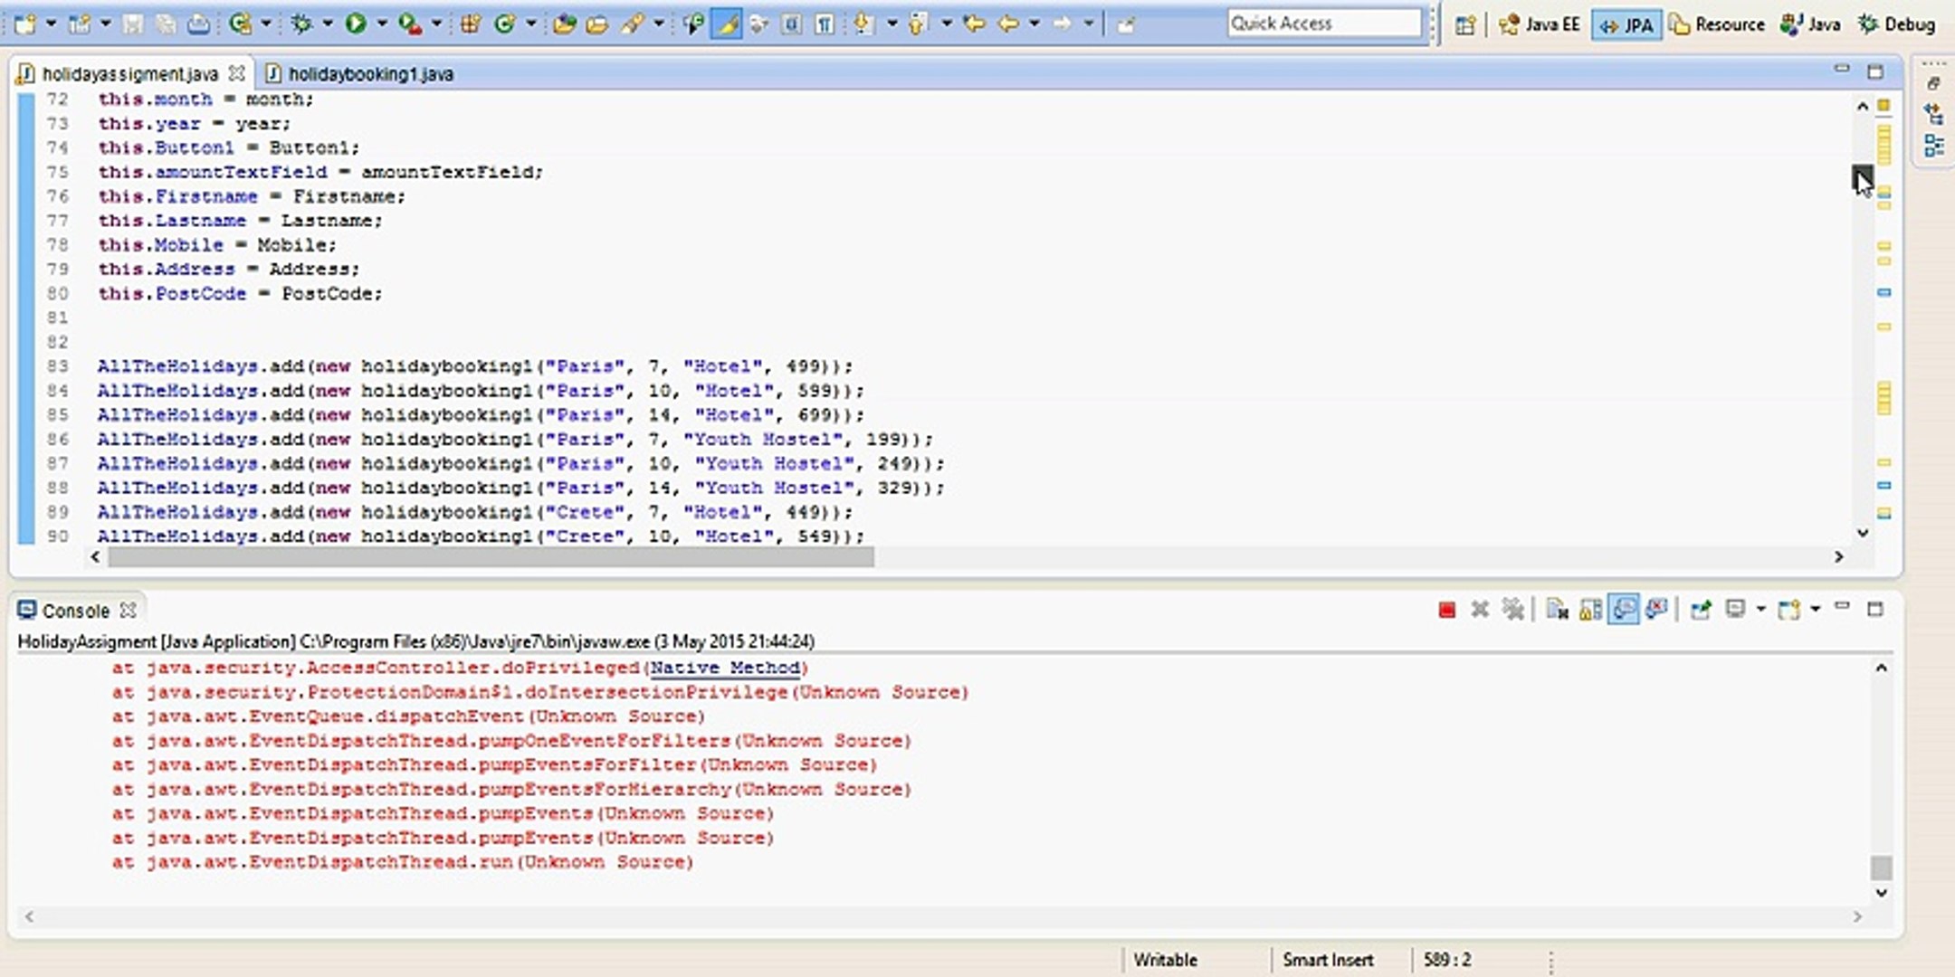Switch to Resource perspective
This screenshot has width=1955, height=977.
tap(1717, 25)
